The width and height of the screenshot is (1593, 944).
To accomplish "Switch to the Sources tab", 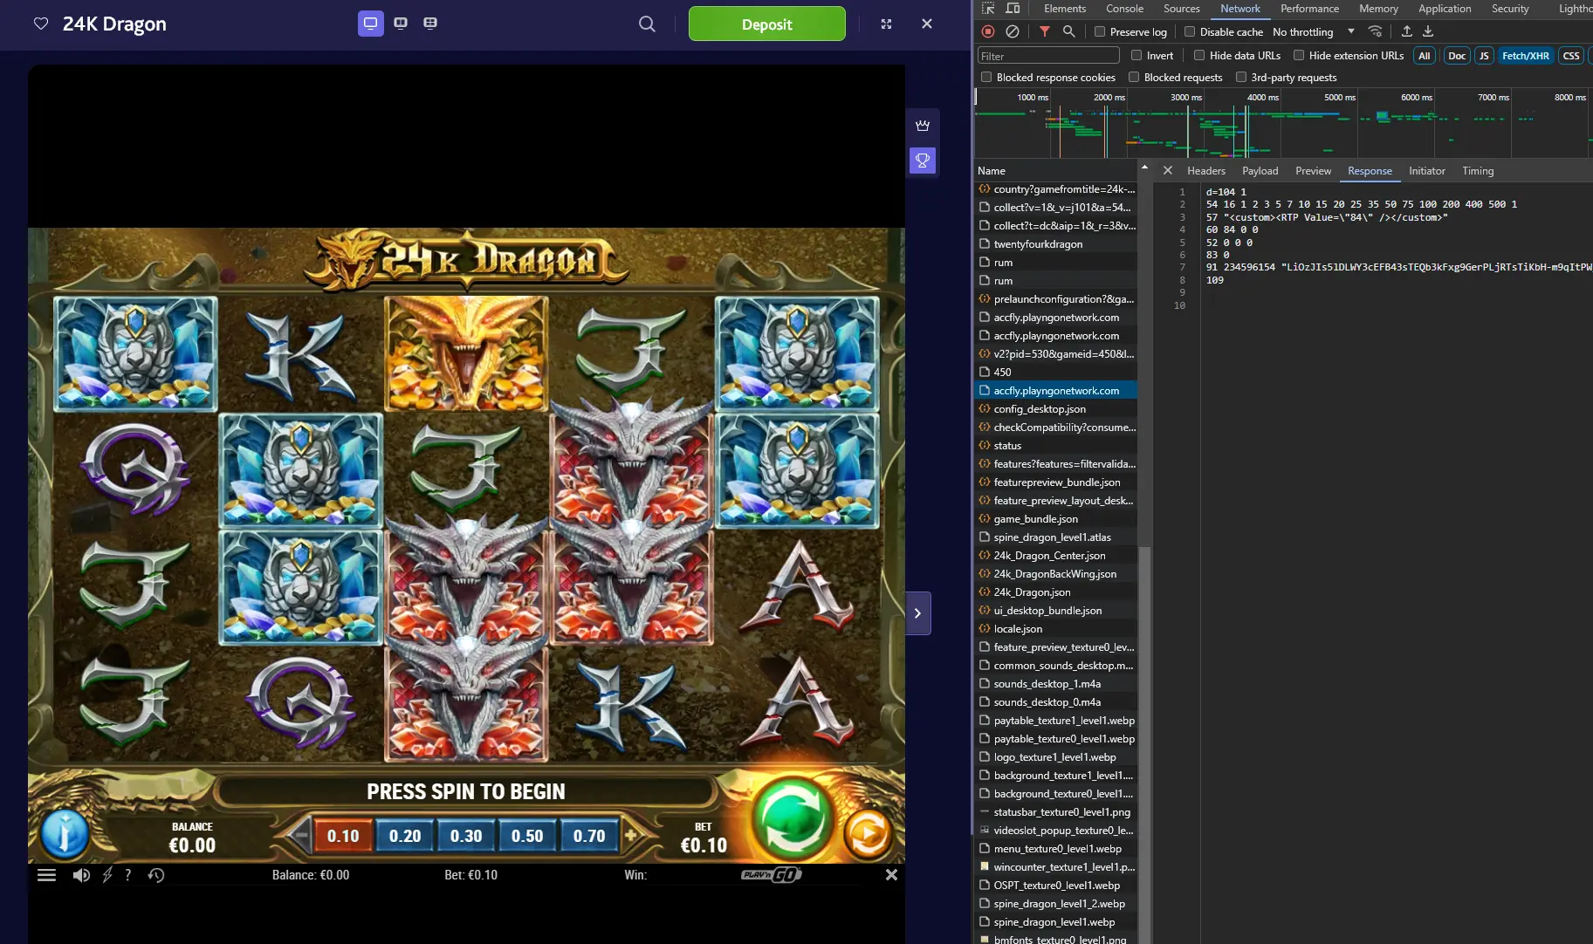I will pos(1181,9).
